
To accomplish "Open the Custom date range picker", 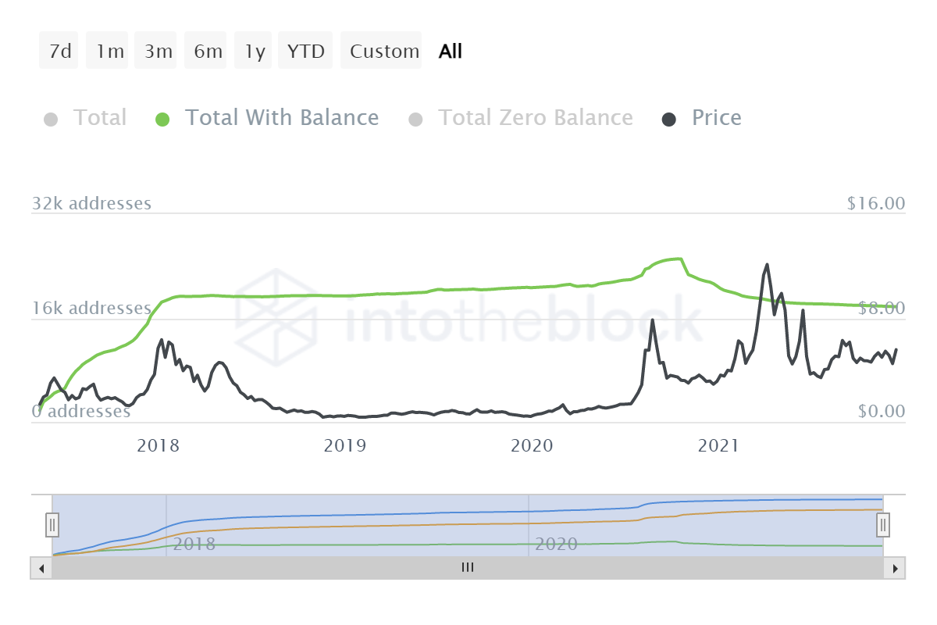I will point(383,52).
